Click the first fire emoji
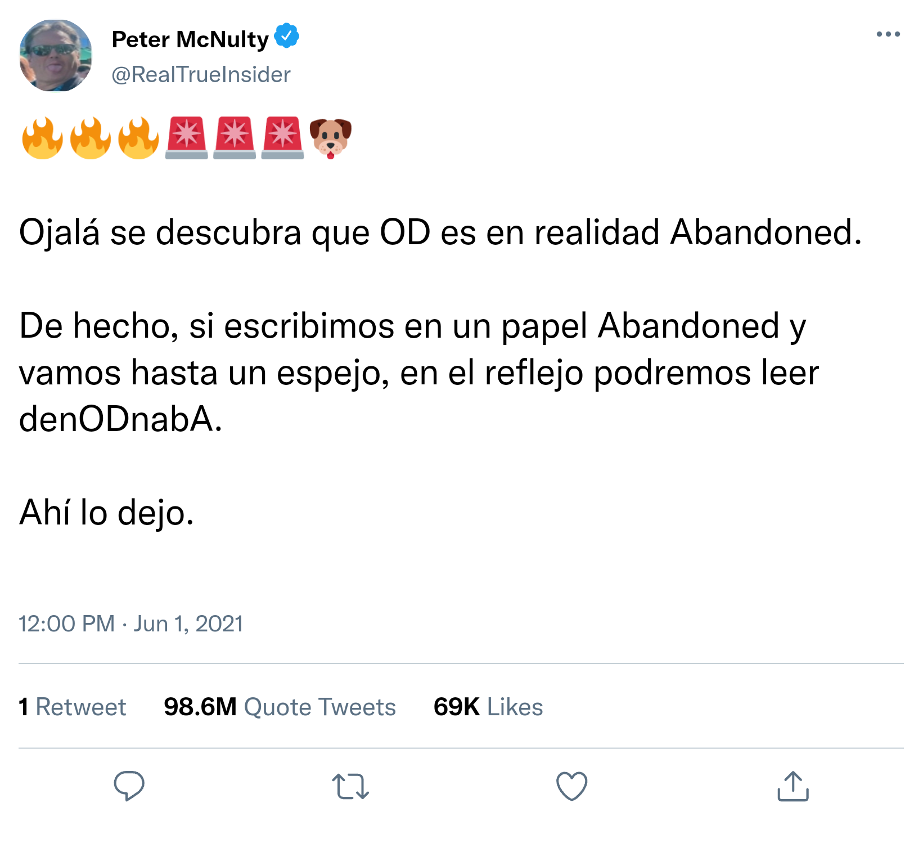The height and width of the screenshot is (843, 923). click(x=42, y=138)
